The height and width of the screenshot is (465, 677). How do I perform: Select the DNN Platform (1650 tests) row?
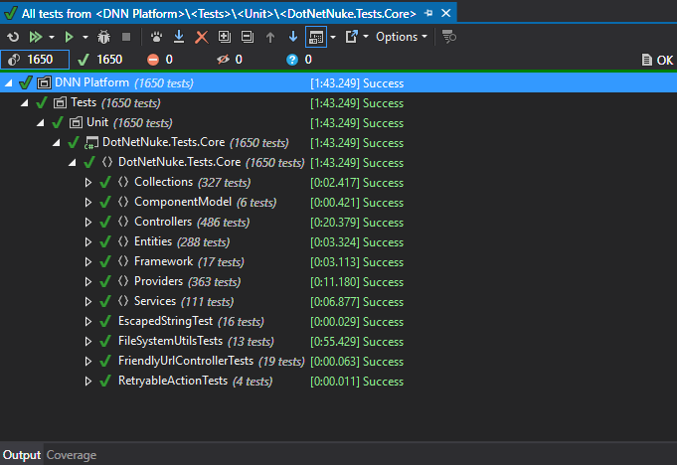[338, 82]
